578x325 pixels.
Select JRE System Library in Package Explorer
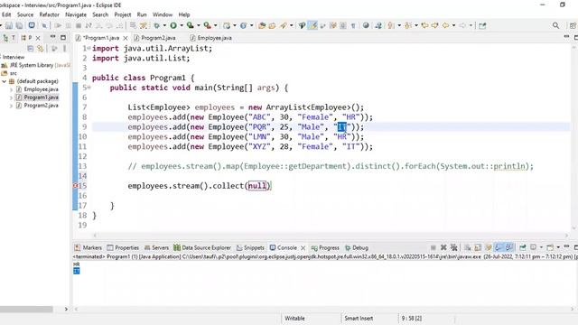[36, 65]
